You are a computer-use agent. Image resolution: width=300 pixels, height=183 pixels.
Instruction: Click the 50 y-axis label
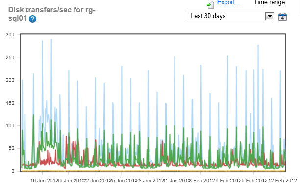[x=11, y=148]
